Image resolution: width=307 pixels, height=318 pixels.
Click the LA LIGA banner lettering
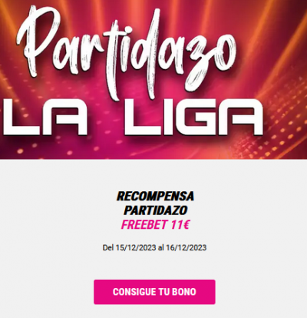(x=133, y=118)
